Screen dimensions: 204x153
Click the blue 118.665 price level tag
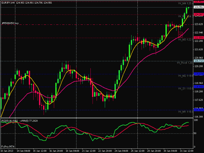pos(198,86)
